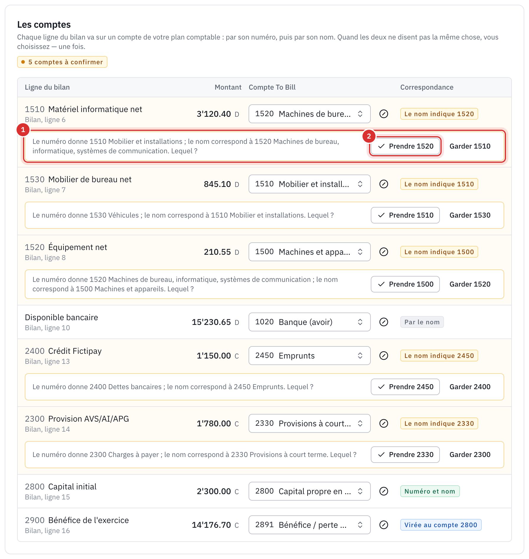Image resolution: width=529 pixels, height=559 pixels.
Task: Click the ignore icon on the Disponible bancaire row
Action: tap(383, 322)
